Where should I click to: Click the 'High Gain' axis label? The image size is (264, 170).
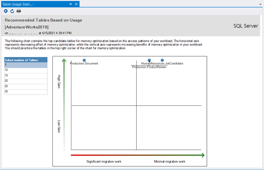point(59,81)
